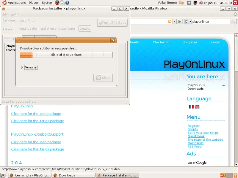Show the calendar from the clock
Screen dimensions: 238x178
218,3
